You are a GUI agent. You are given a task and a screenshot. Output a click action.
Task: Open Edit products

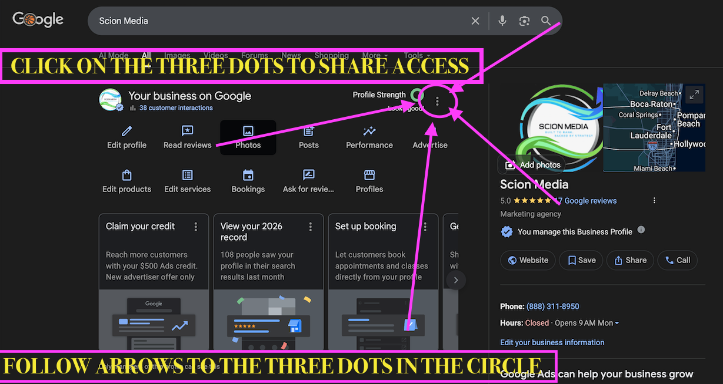[x=126, y=181]
